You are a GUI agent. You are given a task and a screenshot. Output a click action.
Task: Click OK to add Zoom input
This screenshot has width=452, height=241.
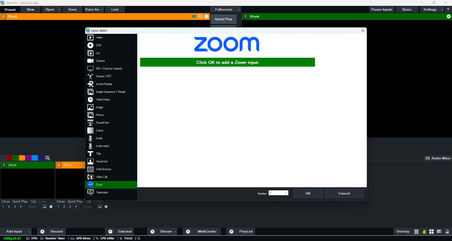pyautogui.click(x=308, y=193)
